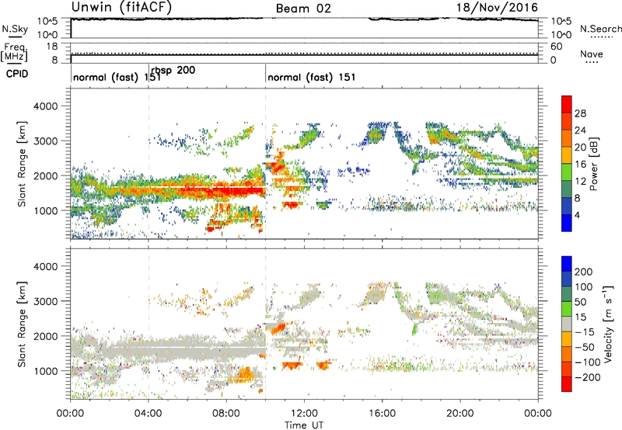This screenshot has height=430, width=622.
Task: Click the 'Freq. [MHz]' axis label
Action: [15, 52]
